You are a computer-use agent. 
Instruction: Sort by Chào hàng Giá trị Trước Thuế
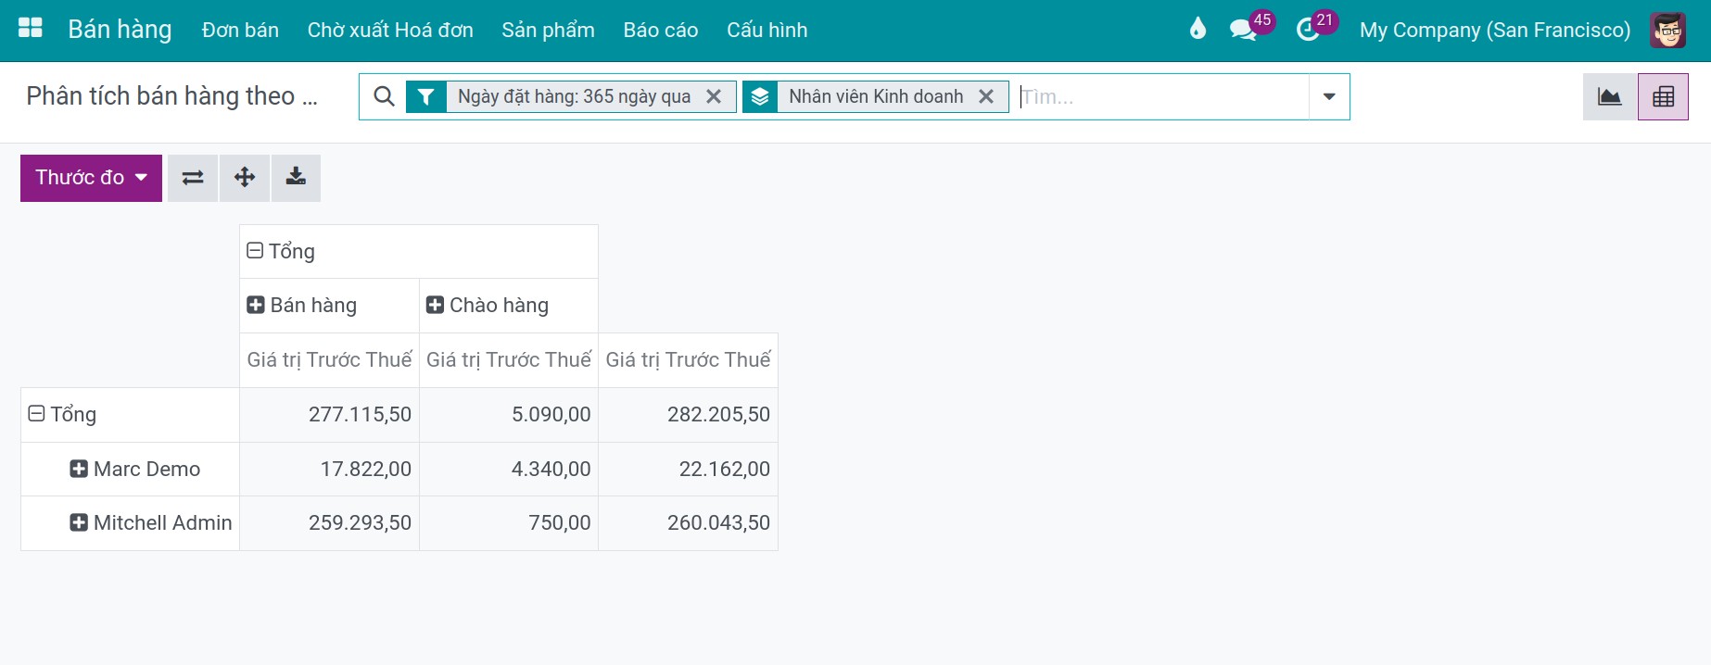[509, 359]
